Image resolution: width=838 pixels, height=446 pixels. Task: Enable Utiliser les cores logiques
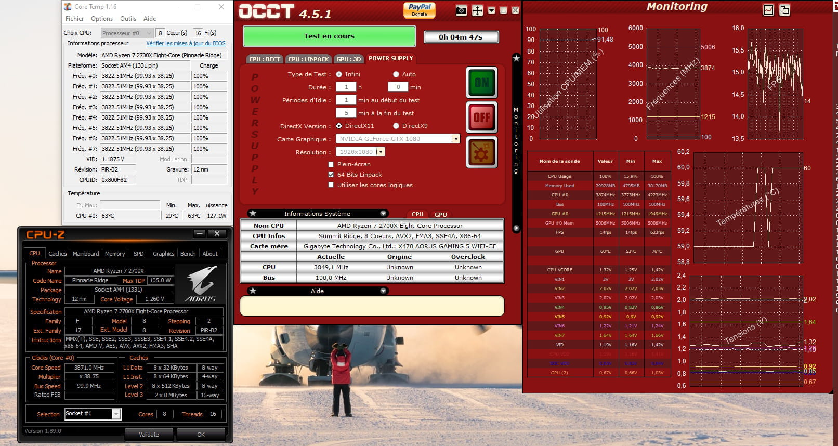[331, 185]
